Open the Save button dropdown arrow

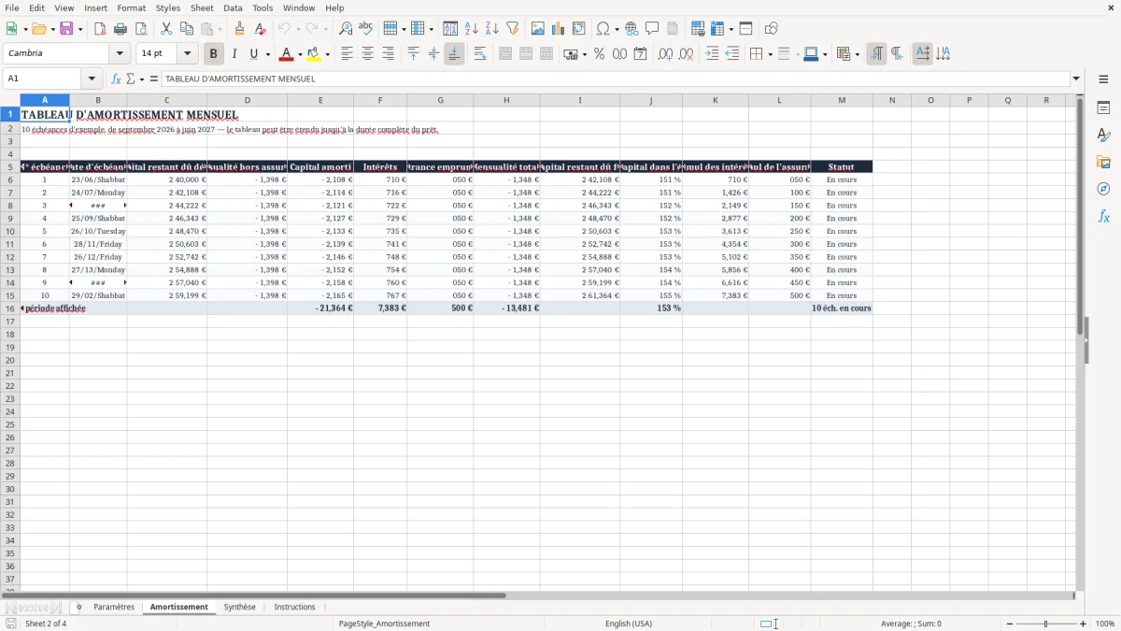[80, 29]
